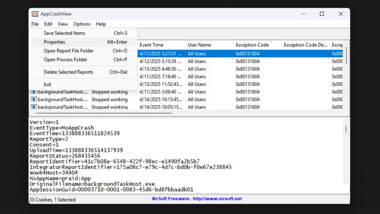Open the Edit menu
The image size is (380, 214).
tap(48, 24)
